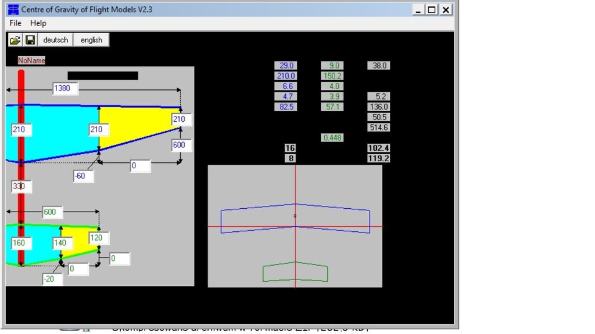Click the 120 tail tip chord field
The image size is (595, 334).
99,238
